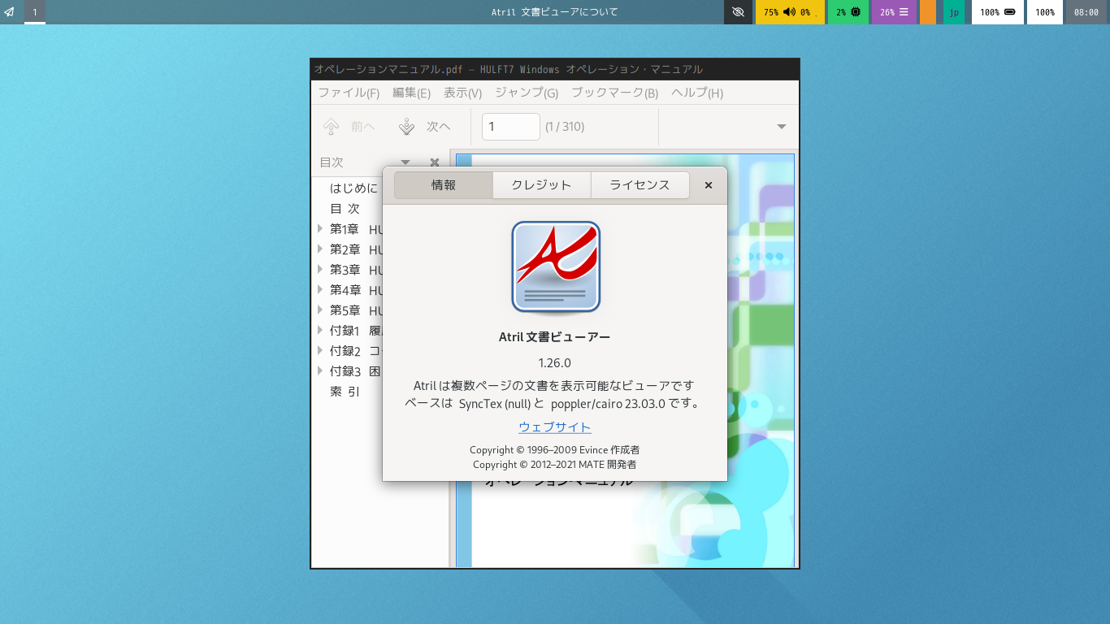
Task: Click the 前へ button label
Action: tap(363, 127)
